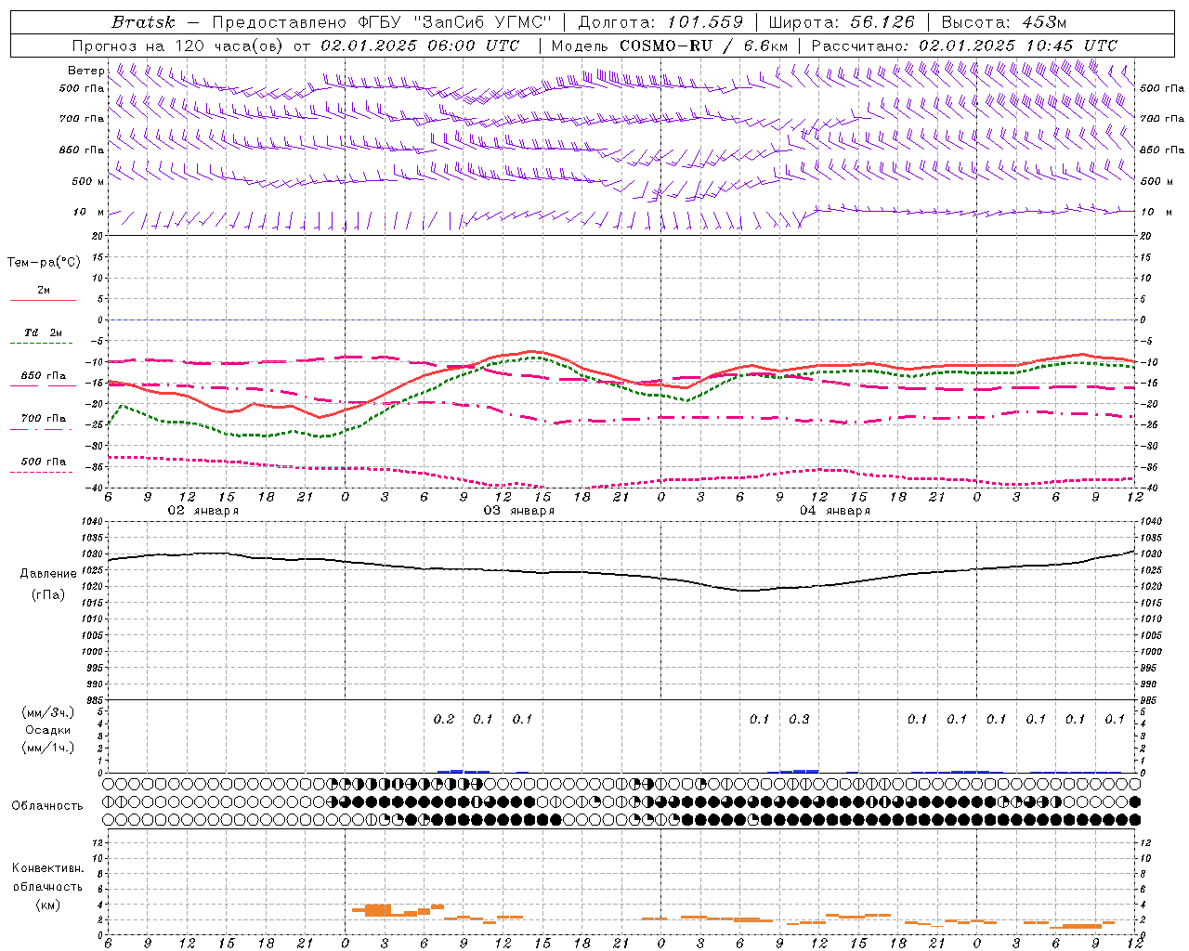Click the 'Ветер' wind panel label
1189x951 pixels.
pyautogui.click(x=85, y=71)
